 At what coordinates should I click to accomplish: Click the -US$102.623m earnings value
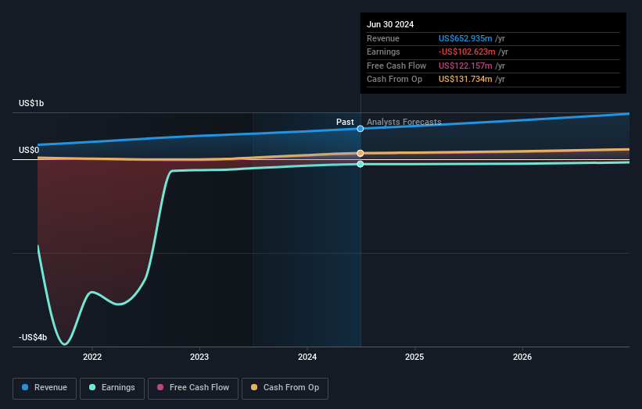[467, 52]
